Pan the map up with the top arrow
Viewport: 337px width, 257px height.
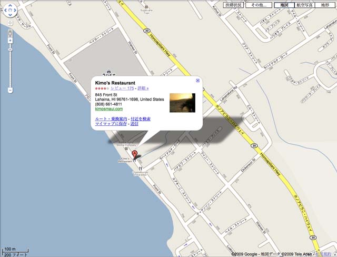(10, 6)
